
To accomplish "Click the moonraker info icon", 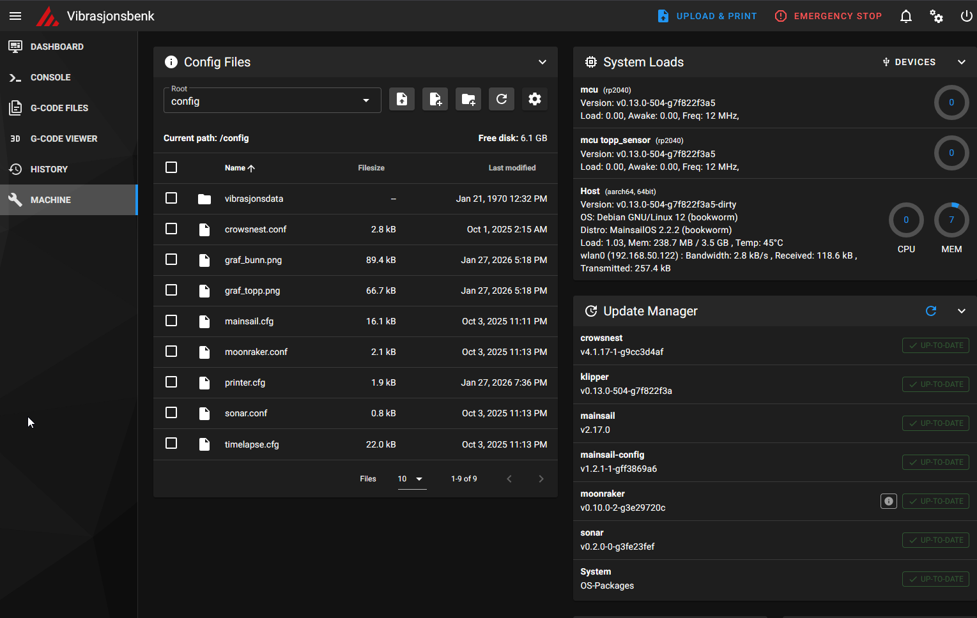I will pyautogui.click(x=888, y=501).
